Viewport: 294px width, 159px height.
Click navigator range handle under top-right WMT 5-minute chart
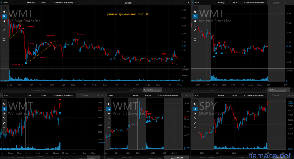(277, 90)
